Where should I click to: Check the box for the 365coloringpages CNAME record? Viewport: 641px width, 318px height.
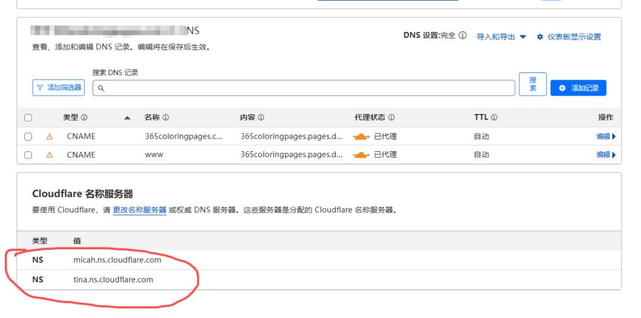28,136
